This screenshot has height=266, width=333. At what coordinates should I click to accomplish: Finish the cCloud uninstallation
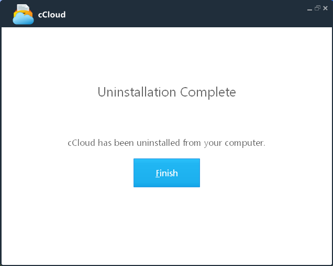pyautogui.click(x=167, y=173)
